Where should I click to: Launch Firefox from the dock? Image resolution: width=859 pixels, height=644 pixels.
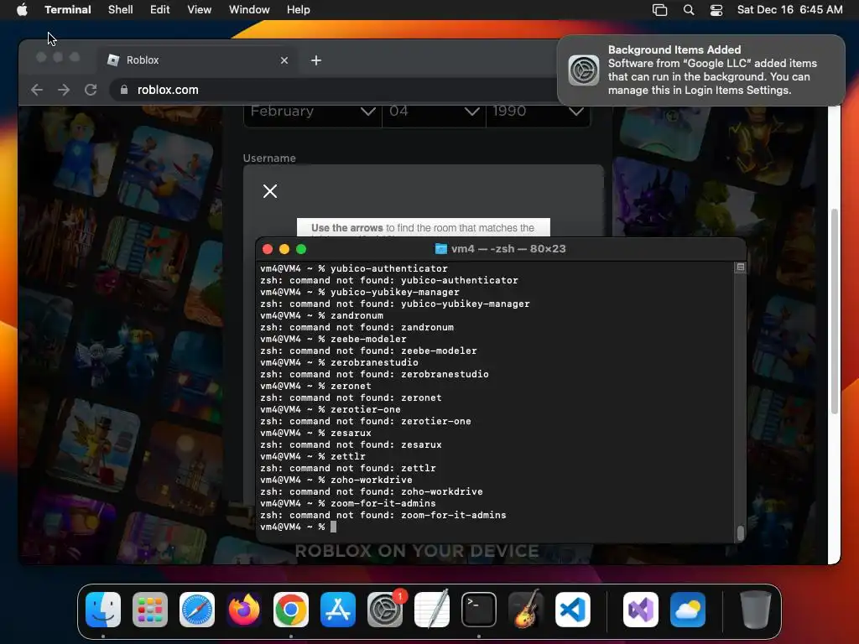pos(244,610)
